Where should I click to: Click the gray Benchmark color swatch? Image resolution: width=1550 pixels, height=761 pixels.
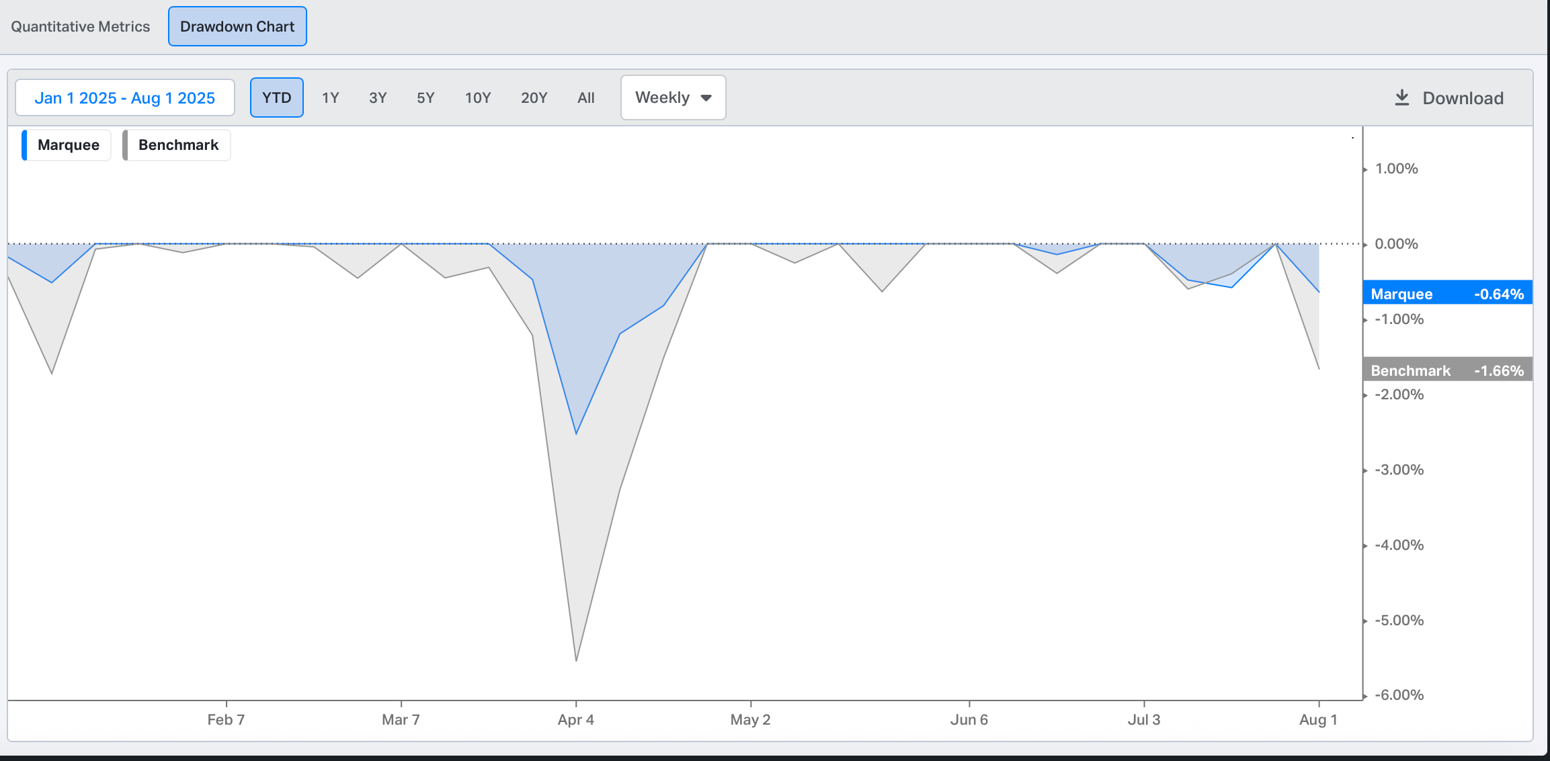click(x=126, y=145)
